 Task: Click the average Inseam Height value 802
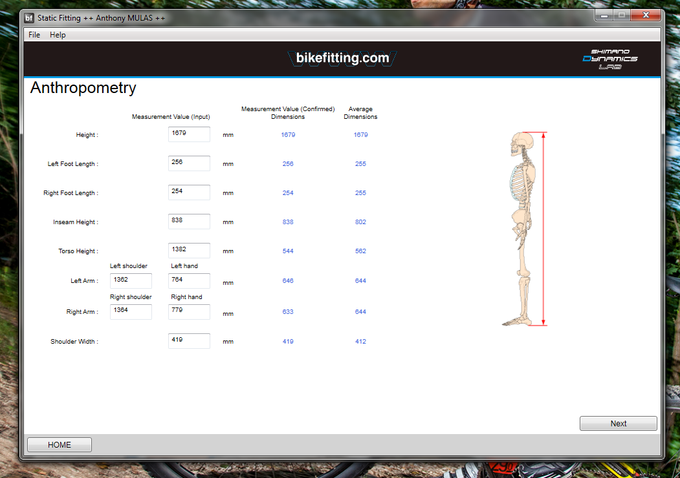click(x=360, y=222)
